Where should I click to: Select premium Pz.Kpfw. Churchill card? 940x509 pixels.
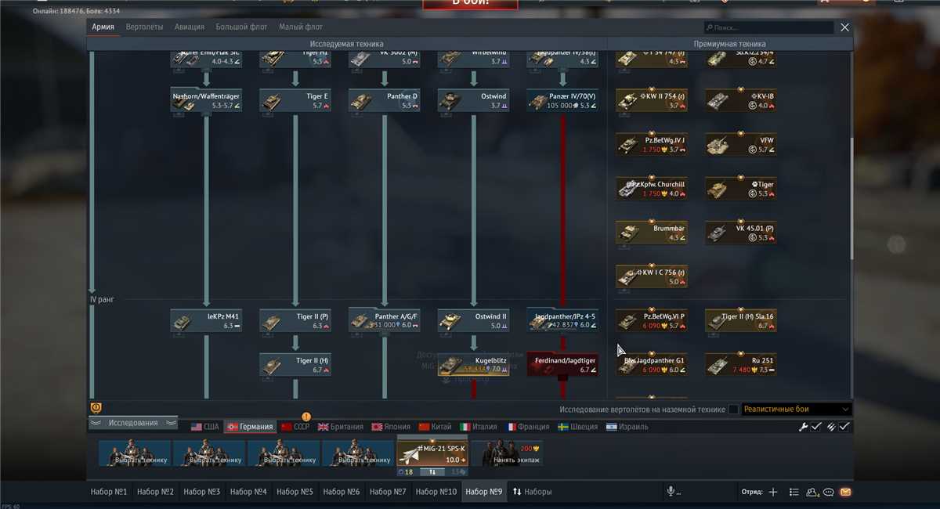652,188
